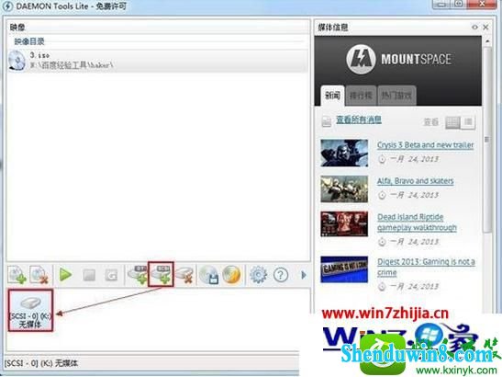Add a SCSI virtual drive
502x377 pixels.
(x=161, y=275)
